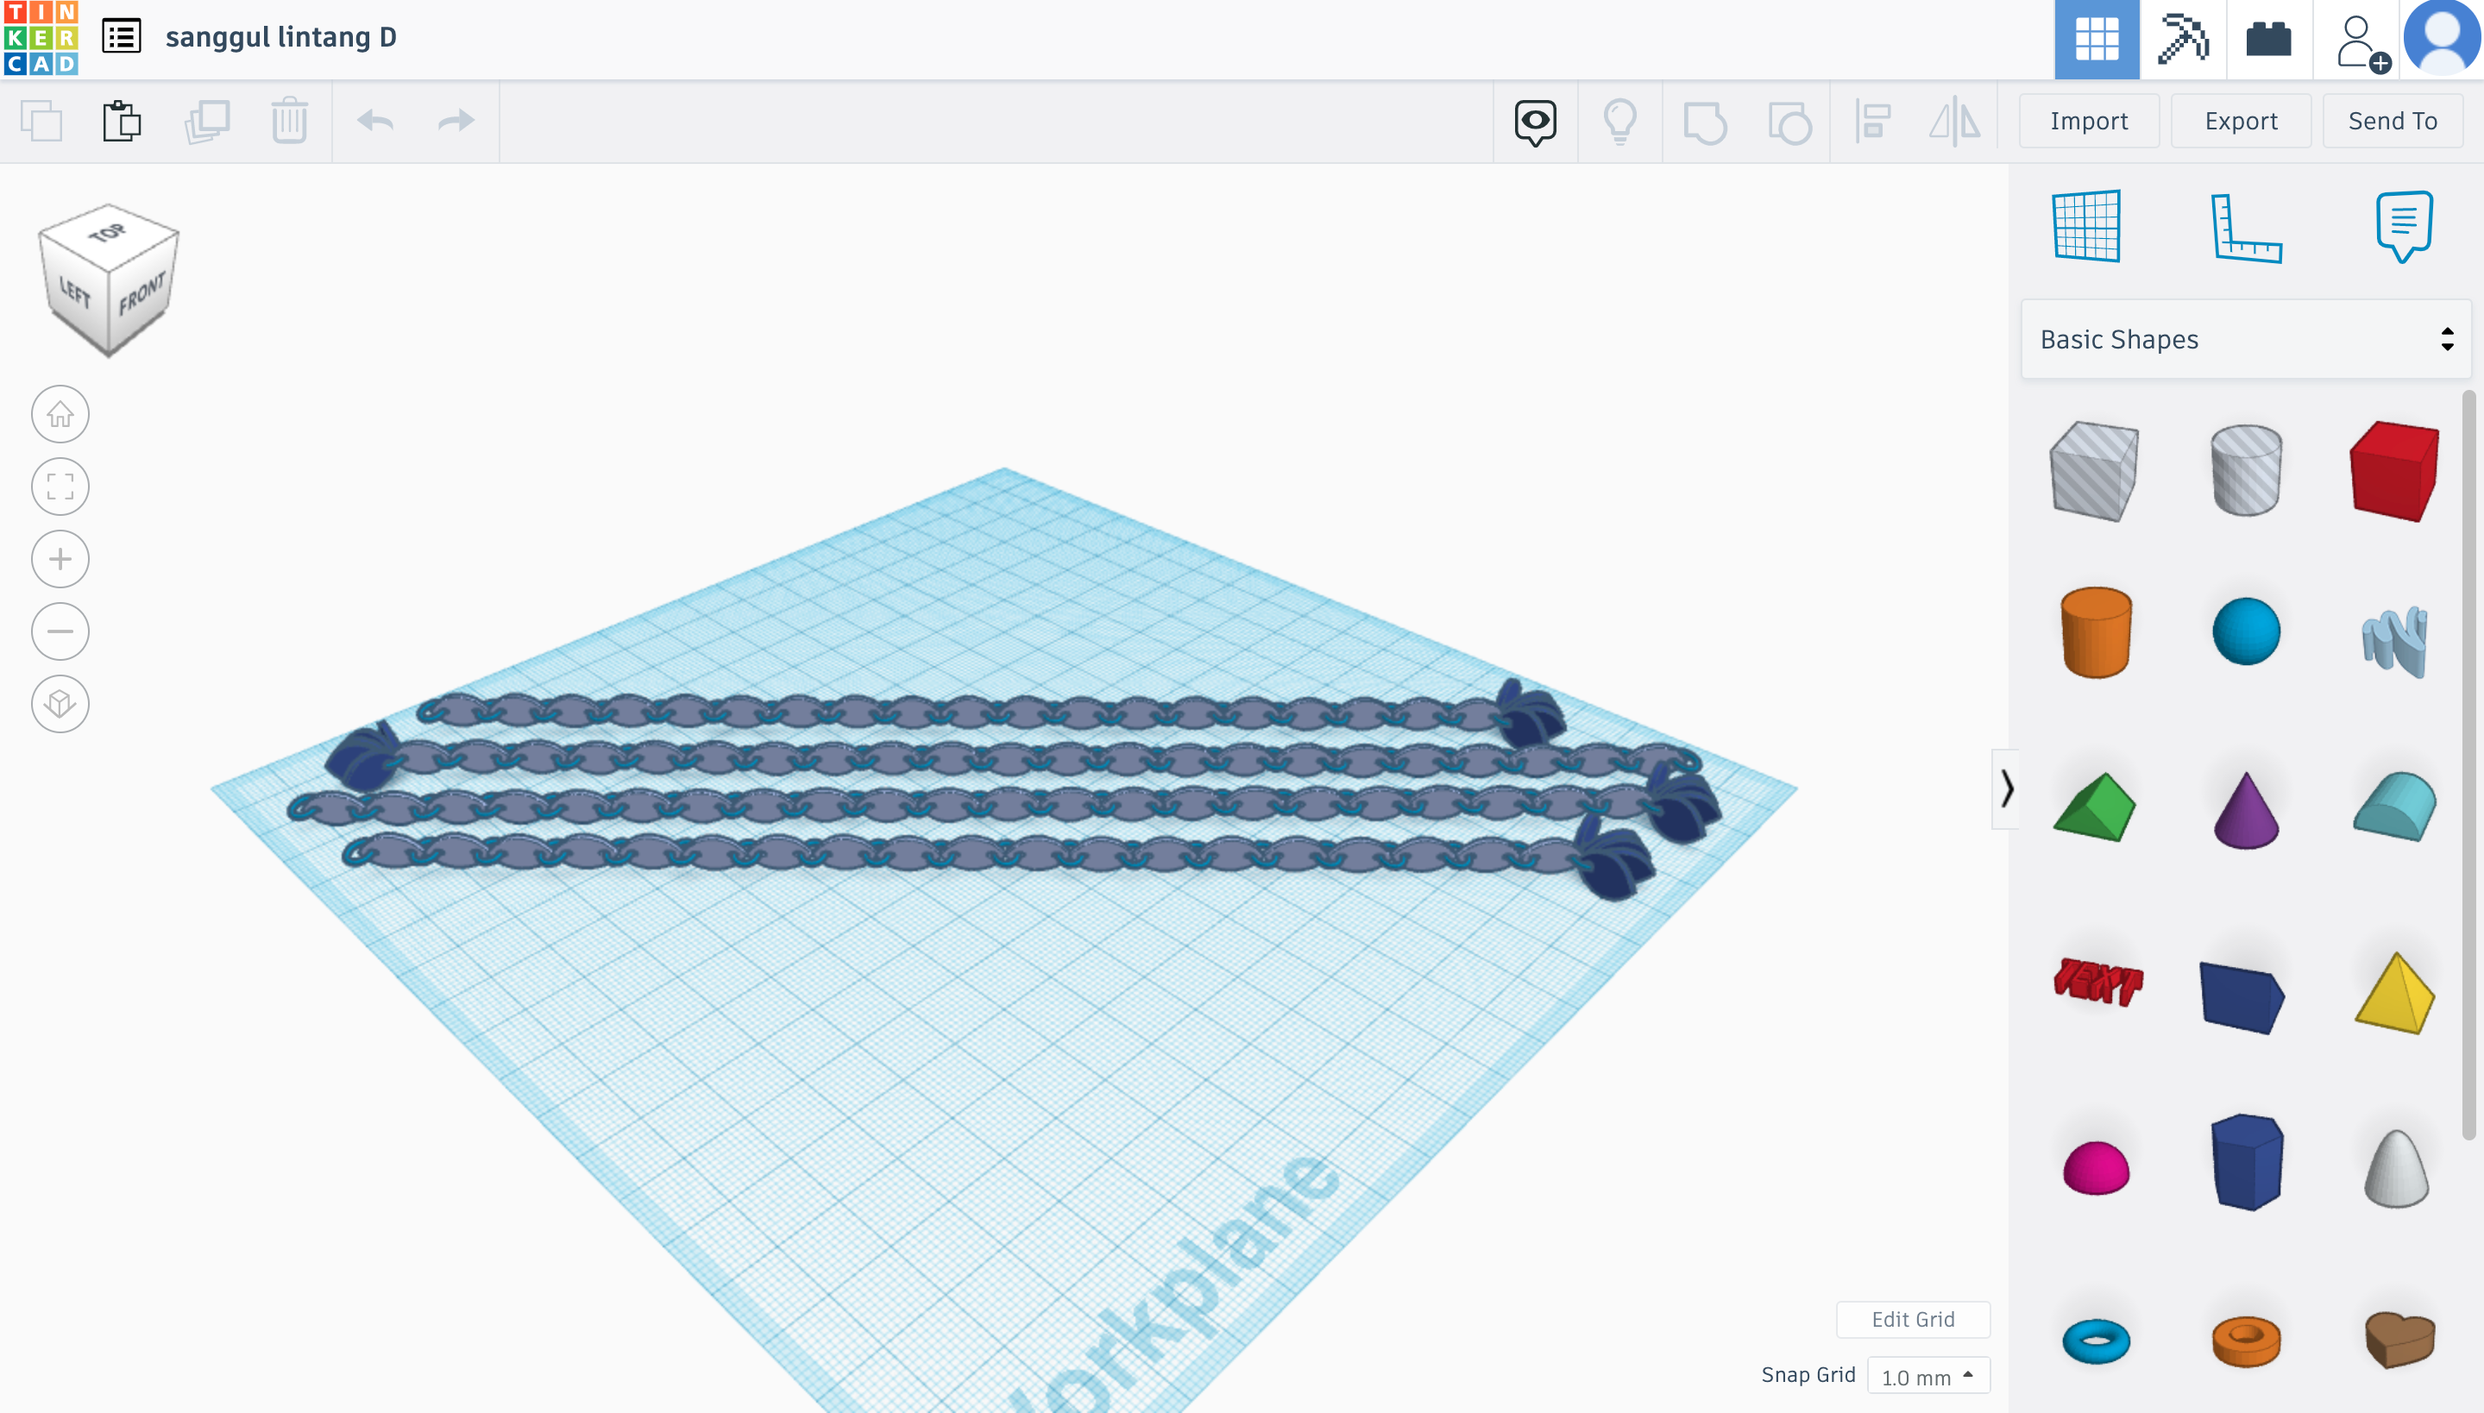The height and width of the screenshot is (1413, 2484).
Task: Pick the dark blue Polygon shape
Action: coord(2245,1162)
